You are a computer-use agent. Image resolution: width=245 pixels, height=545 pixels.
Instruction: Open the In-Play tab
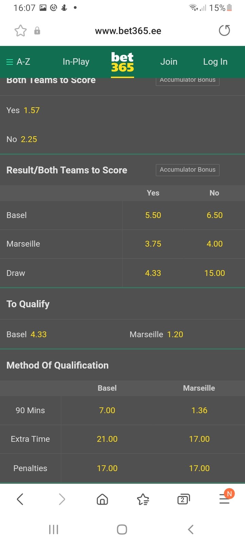tap(76, 62)
